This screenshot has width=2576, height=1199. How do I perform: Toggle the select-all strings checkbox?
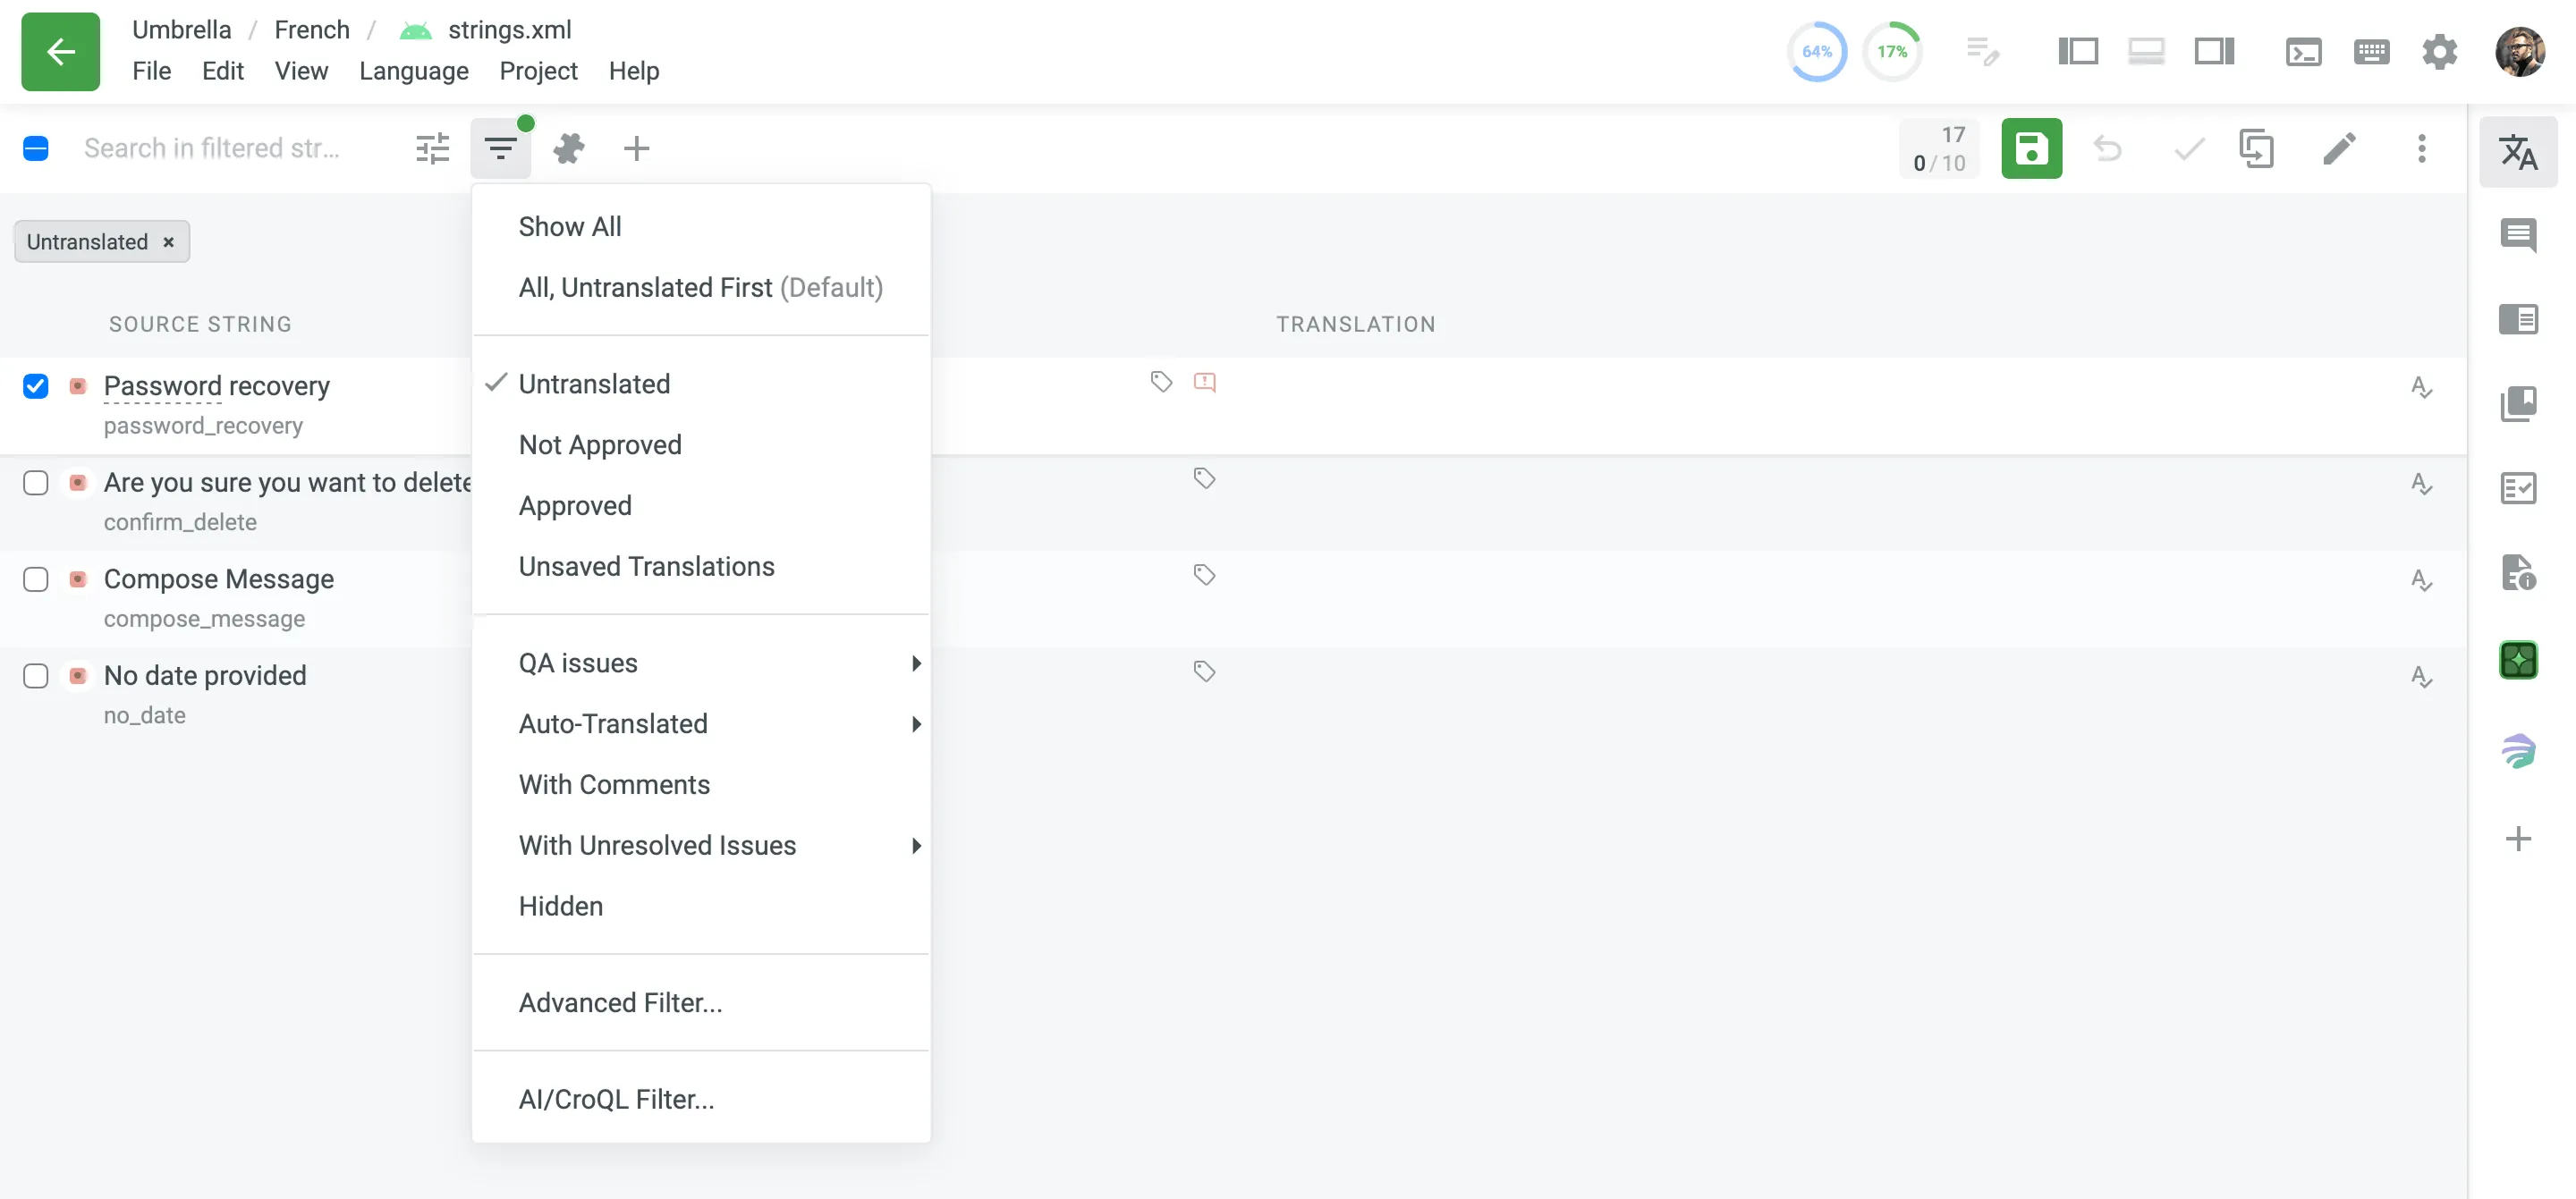tap(36, 149)
